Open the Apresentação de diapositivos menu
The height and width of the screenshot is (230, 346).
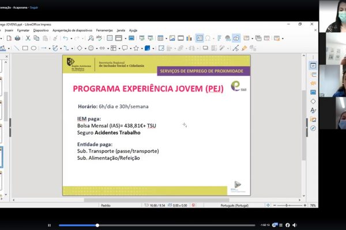click(72, 30)
